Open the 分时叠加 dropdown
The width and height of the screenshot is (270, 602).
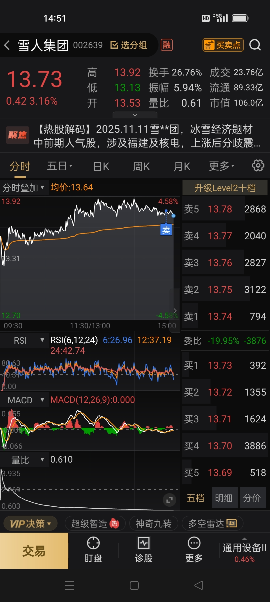pos(24,187)
